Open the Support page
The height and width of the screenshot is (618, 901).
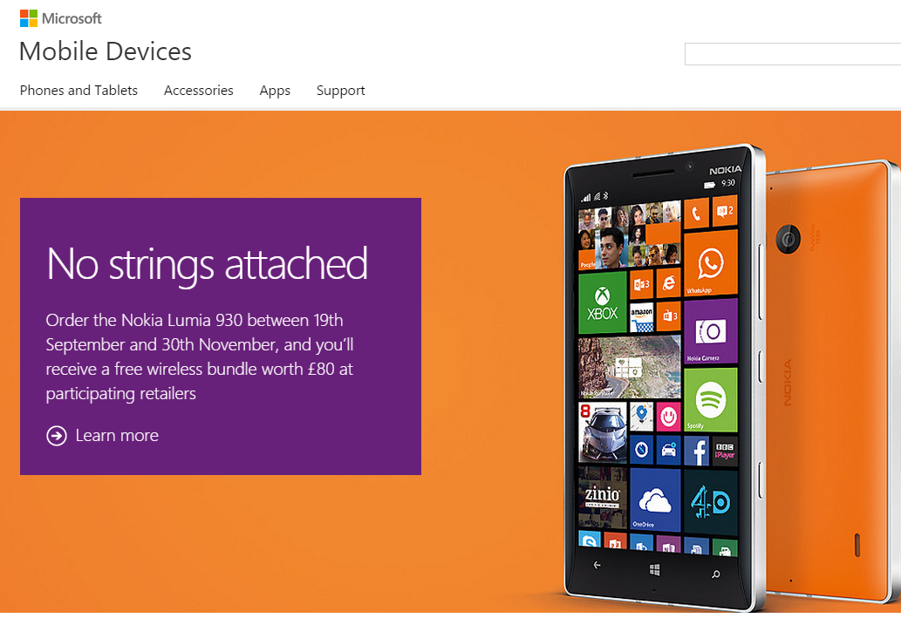click(341, 91)
